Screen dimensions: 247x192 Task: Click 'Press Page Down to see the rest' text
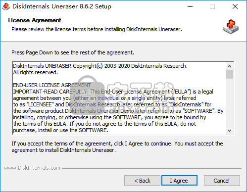pos(73,52)
